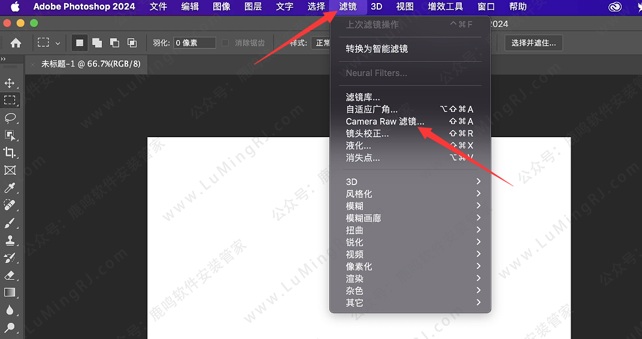Click the Add to selection icon
Screen dimensions: 642x339
[x=97, y=43]
